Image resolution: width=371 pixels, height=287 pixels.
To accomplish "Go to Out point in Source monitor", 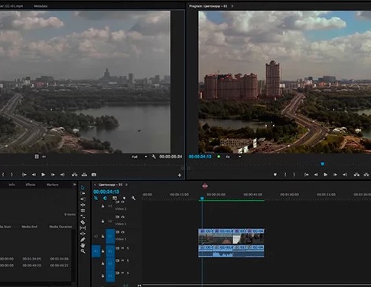I will [62, 175].
